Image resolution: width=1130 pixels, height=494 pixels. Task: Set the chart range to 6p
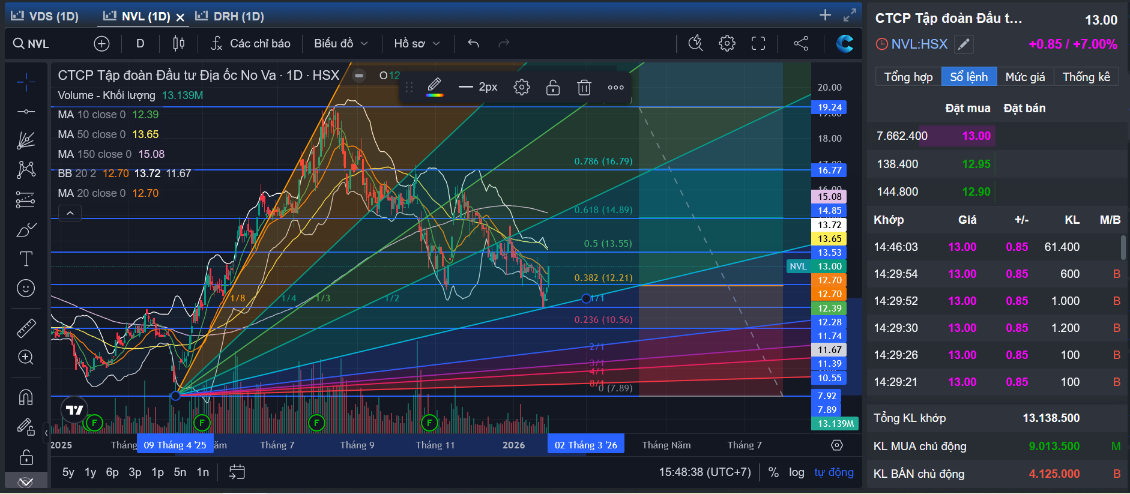click(112, 472)
